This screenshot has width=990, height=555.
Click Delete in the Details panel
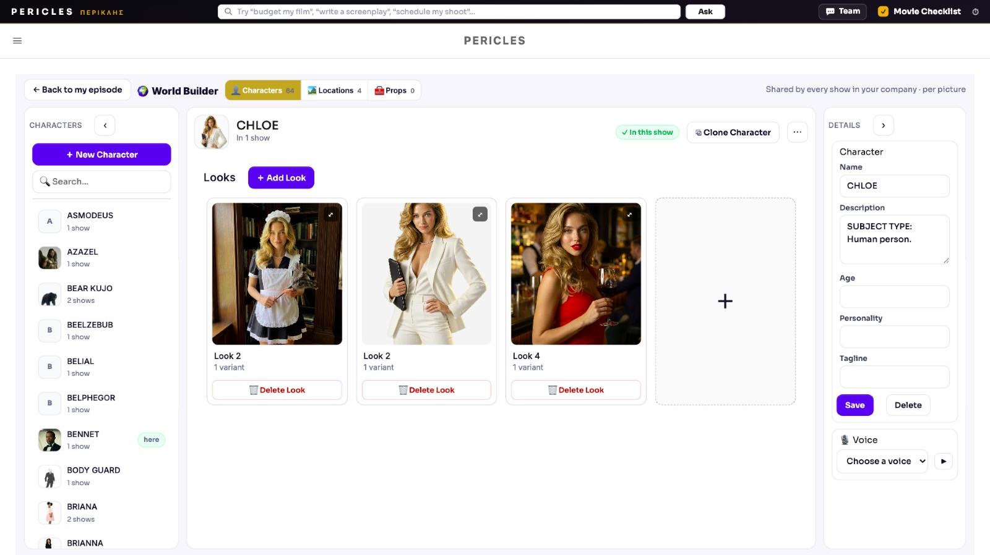coord(908,405)
